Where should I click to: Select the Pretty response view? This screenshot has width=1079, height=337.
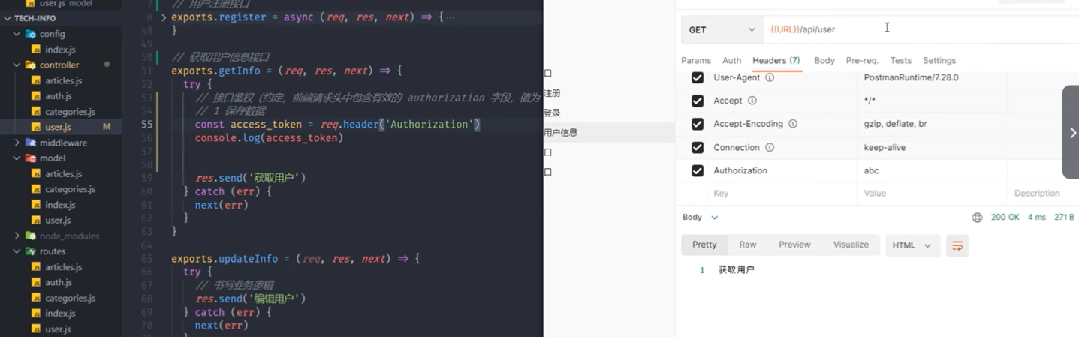click(704, 245)
